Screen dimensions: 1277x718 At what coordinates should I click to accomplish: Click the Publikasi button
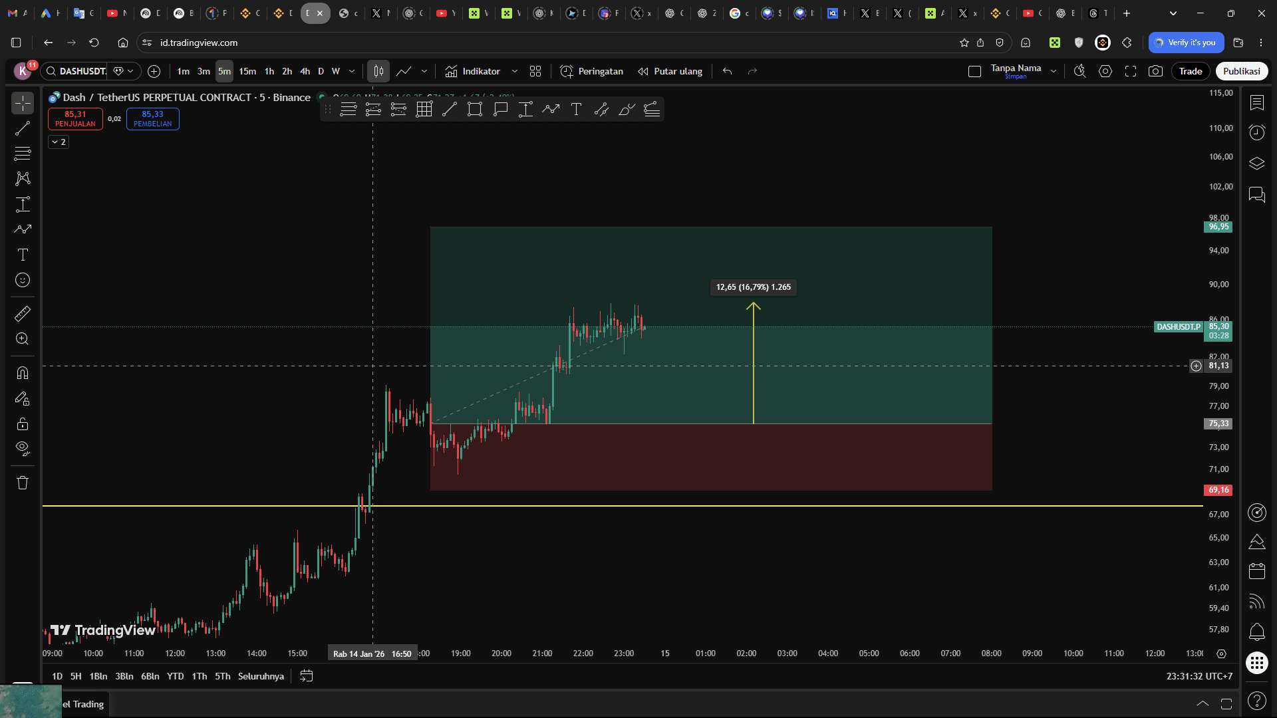[1241, 71]
